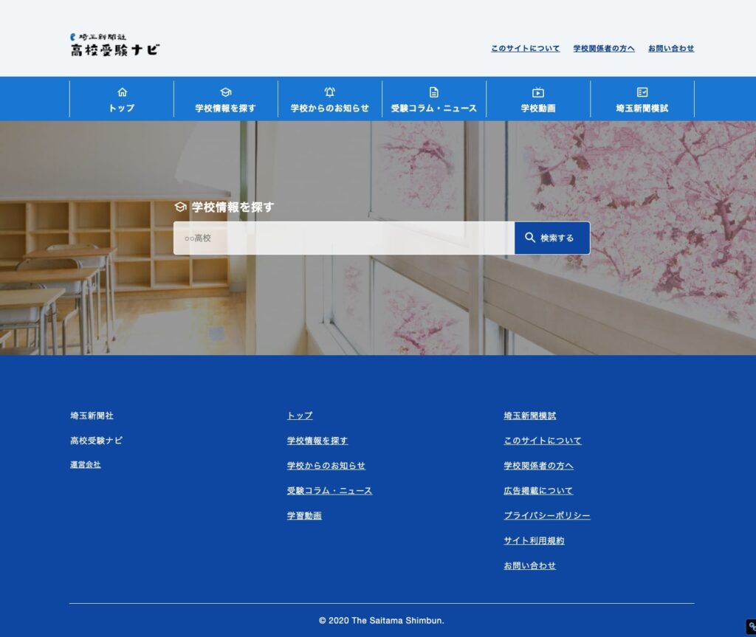Click the 広告掲載について footer link
Image resolution: width=756 pixels, height=637 pixels.
[x=538, y=490]
